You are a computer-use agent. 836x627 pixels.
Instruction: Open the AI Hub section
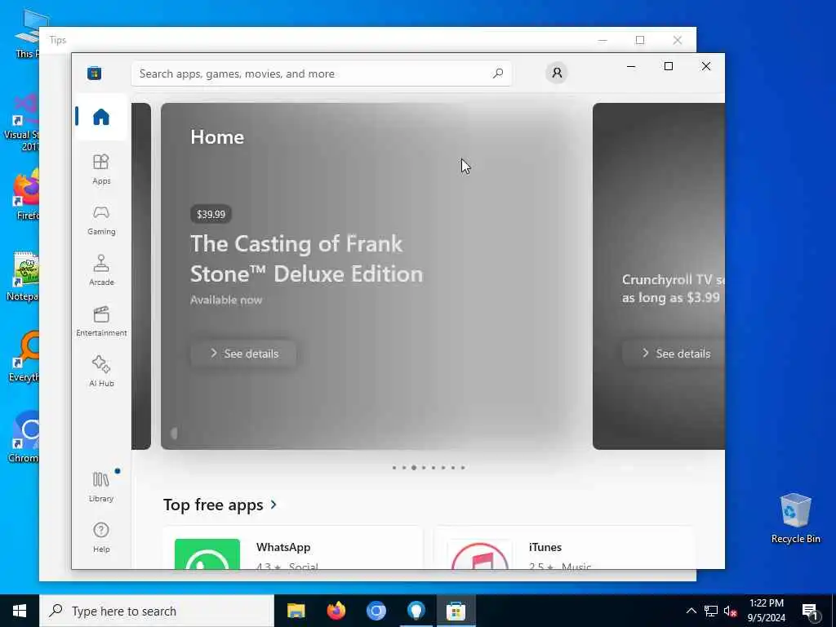click(x=100, y=371)
